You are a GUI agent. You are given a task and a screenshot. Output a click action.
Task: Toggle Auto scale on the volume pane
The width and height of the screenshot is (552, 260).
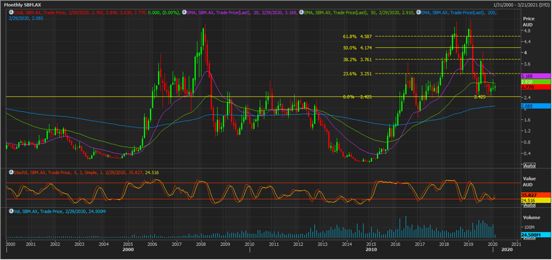(529, 238)
